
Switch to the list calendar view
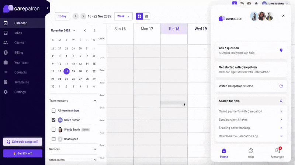[146, 16]
